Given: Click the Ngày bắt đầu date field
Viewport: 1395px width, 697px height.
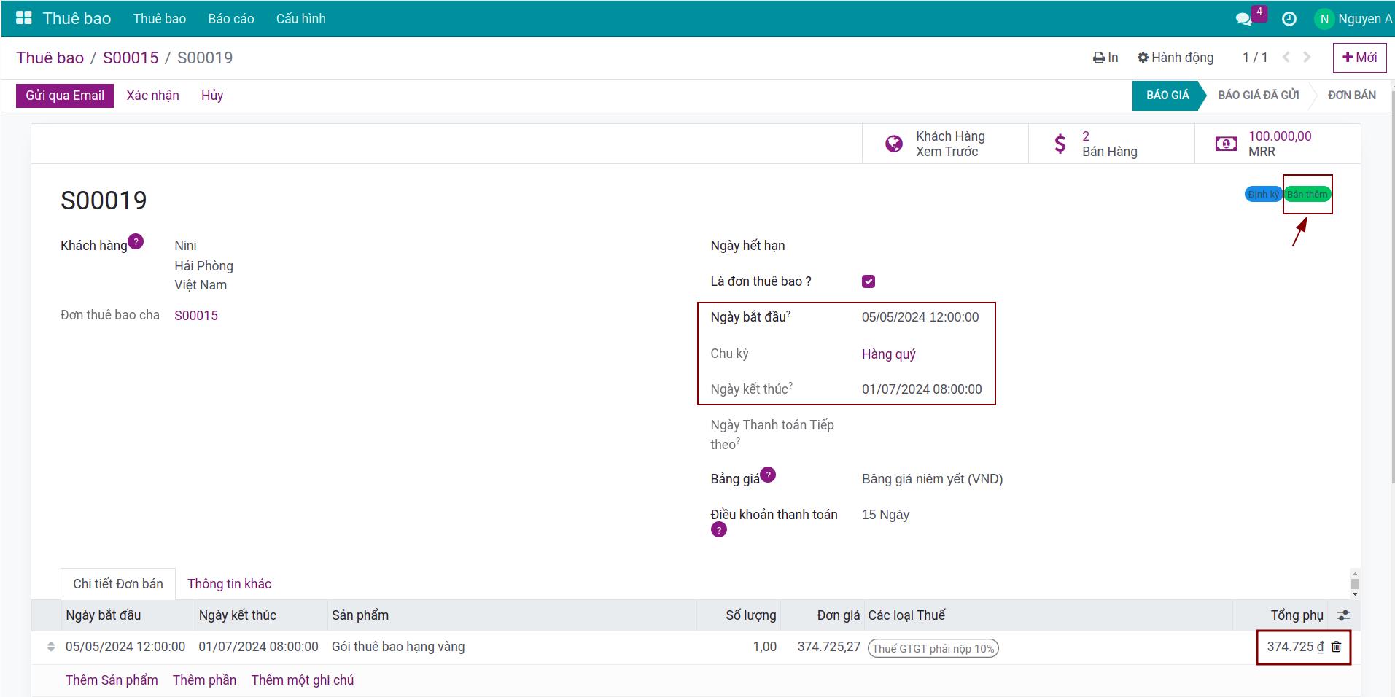Looking at the screenshot, I should click(x=920, y=317).
